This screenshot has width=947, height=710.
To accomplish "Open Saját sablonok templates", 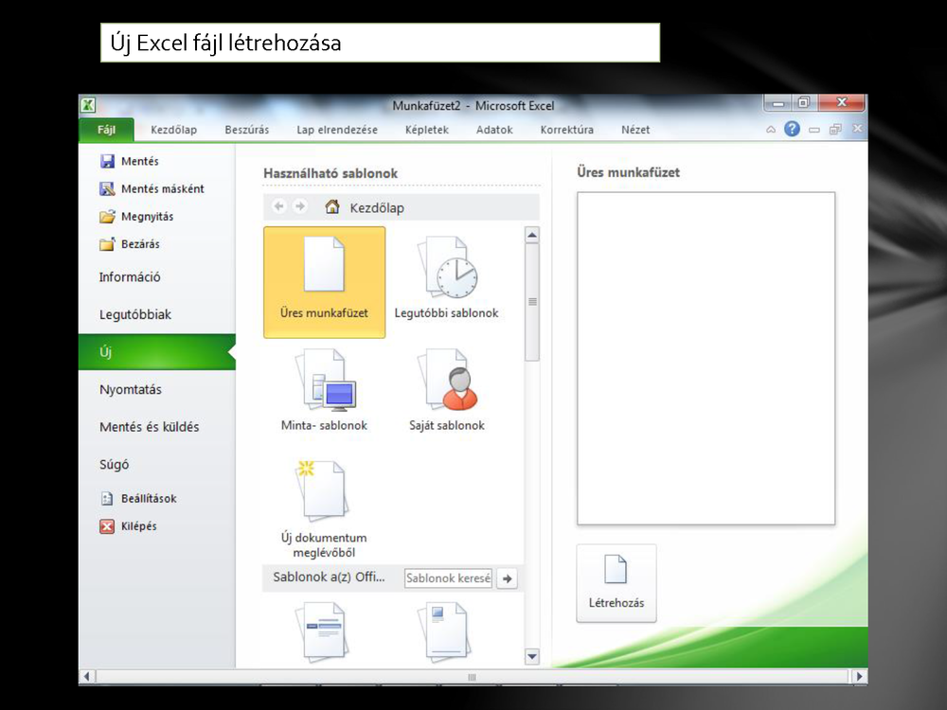I will [447, 391].
